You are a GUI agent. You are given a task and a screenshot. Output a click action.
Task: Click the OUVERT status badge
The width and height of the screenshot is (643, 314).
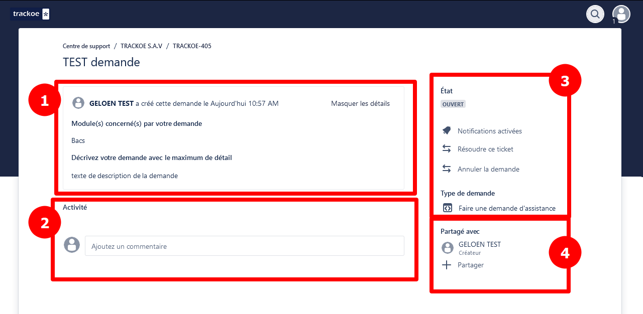pyautogui.click(x=453, y=104)
